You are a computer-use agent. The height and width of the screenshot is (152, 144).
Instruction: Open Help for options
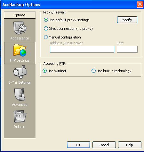click(x=130, y=145)
